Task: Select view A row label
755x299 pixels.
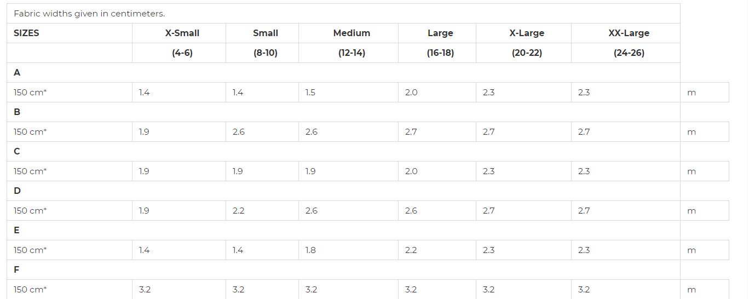Action: click(x=17, y=72)
